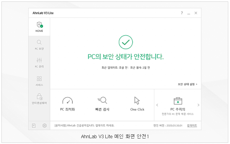Close the V3 Lite window
Viewport: 230px width, 144px height.
pos(196,13)
